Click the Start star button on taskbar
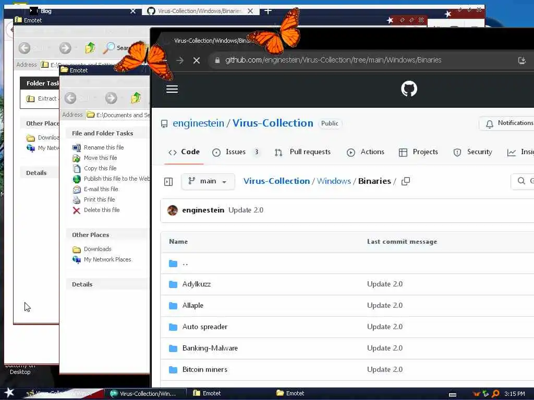The width and height of the screenshot is (534, 400). (9, 393)
